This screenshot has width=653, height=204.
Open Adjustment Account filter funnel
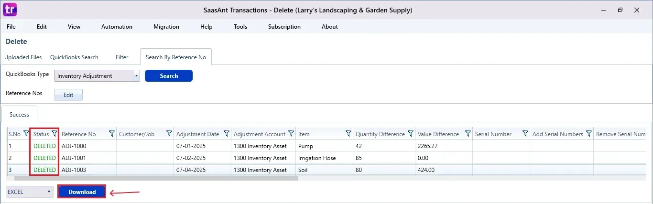pos(291,134)
